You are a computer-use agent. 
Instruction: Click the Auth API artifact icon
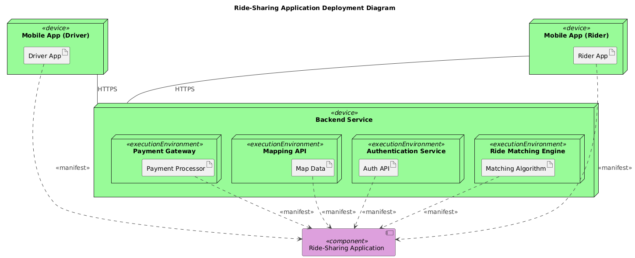pyautogui.click(x=393, y=164)
